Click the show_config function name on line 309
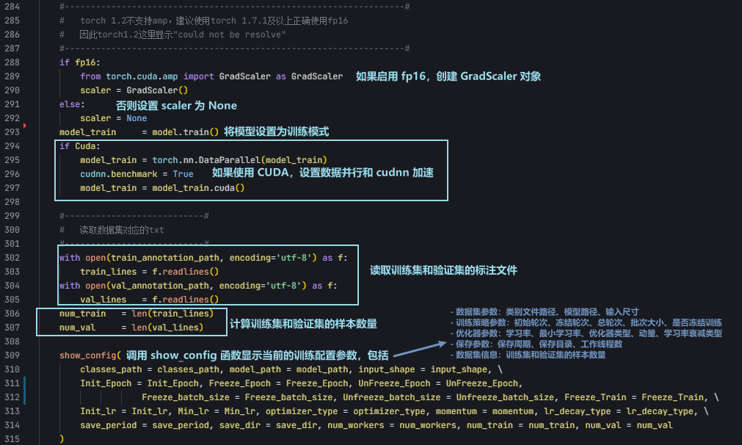Viewport: 742px width, 445px height. click(x=86, y=355)
